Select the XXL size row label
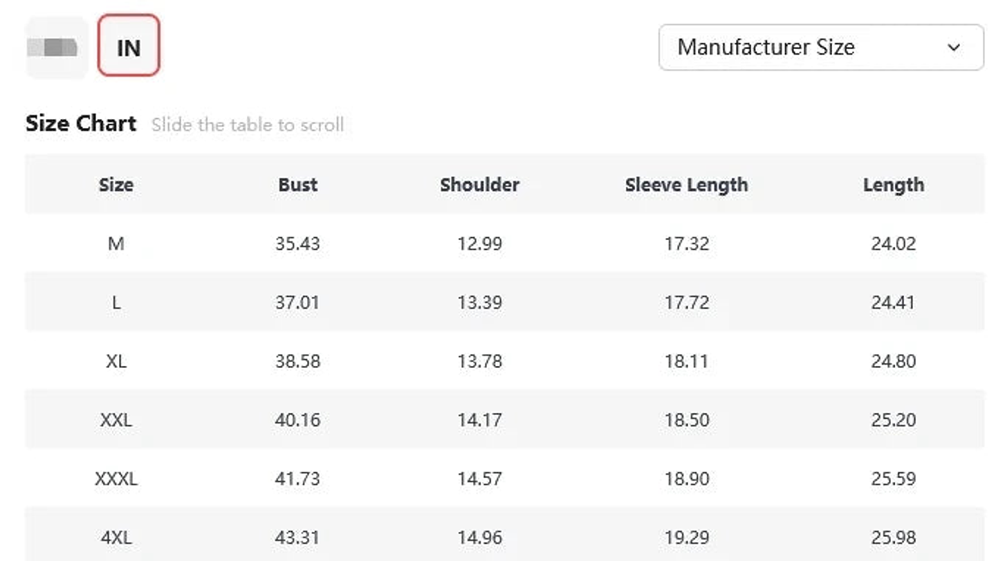996x561 pixels. pyautogui.click(x=116, y=420)
